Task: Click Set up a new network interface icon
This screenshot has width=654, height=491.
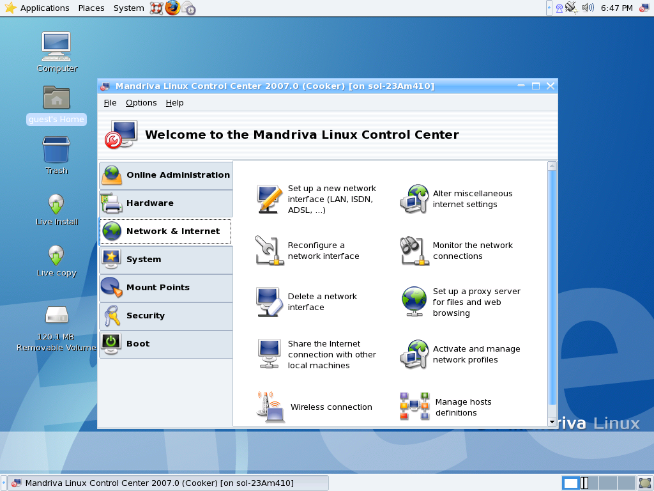Action: pos(270,199)
